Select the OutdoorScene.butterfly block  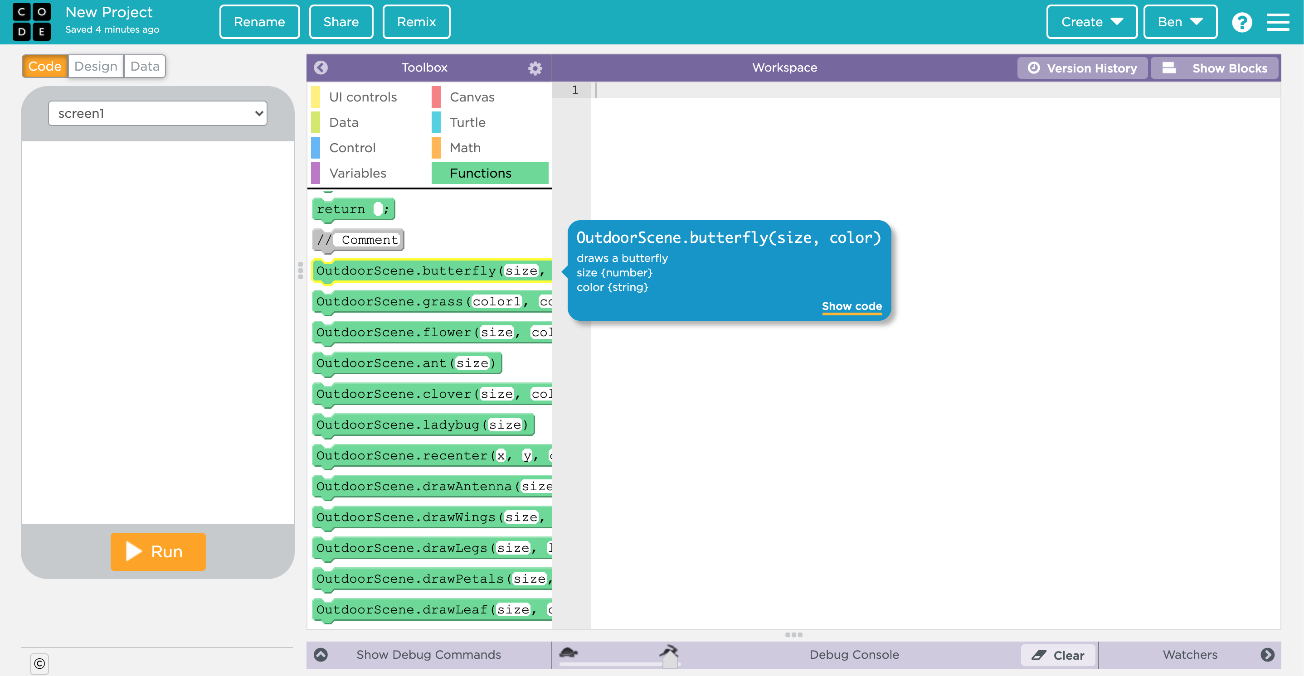point(432,270)
